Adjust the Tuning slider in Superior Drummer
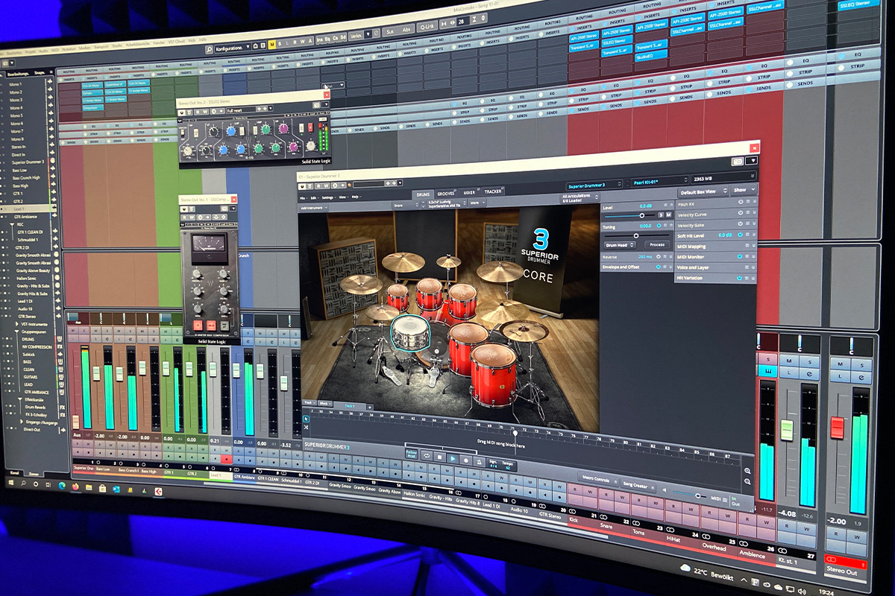 click(x=636, y=235)
